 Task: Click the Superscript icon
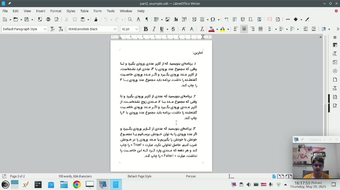pos(184,29)
